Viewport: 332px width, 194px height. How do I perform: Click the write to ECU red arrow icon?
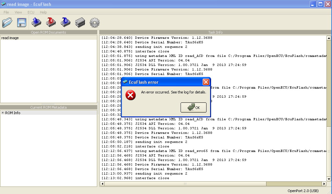click(x=51, y=22)
